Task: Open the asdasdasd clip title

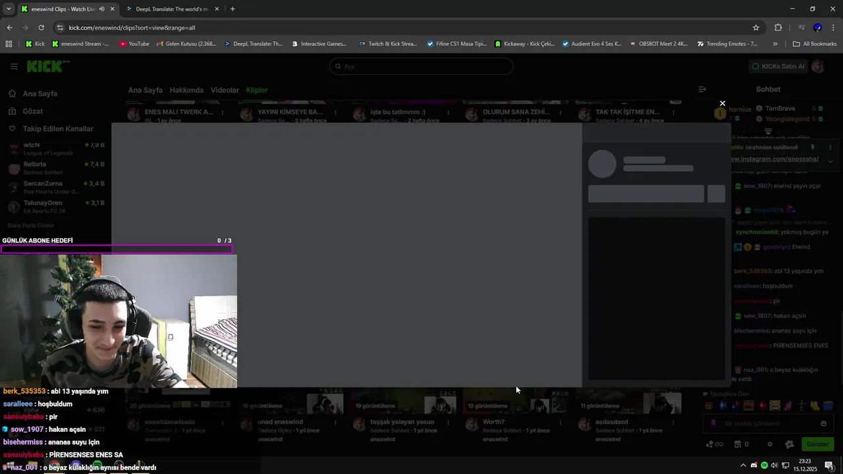Action: tap(612, 422)
